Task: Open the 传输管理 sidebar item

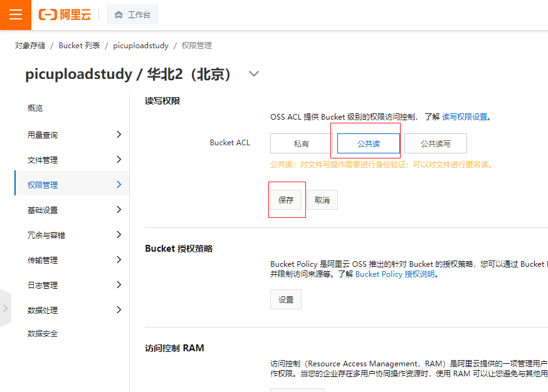Action: pyautogui.click(x=42, y=260)
